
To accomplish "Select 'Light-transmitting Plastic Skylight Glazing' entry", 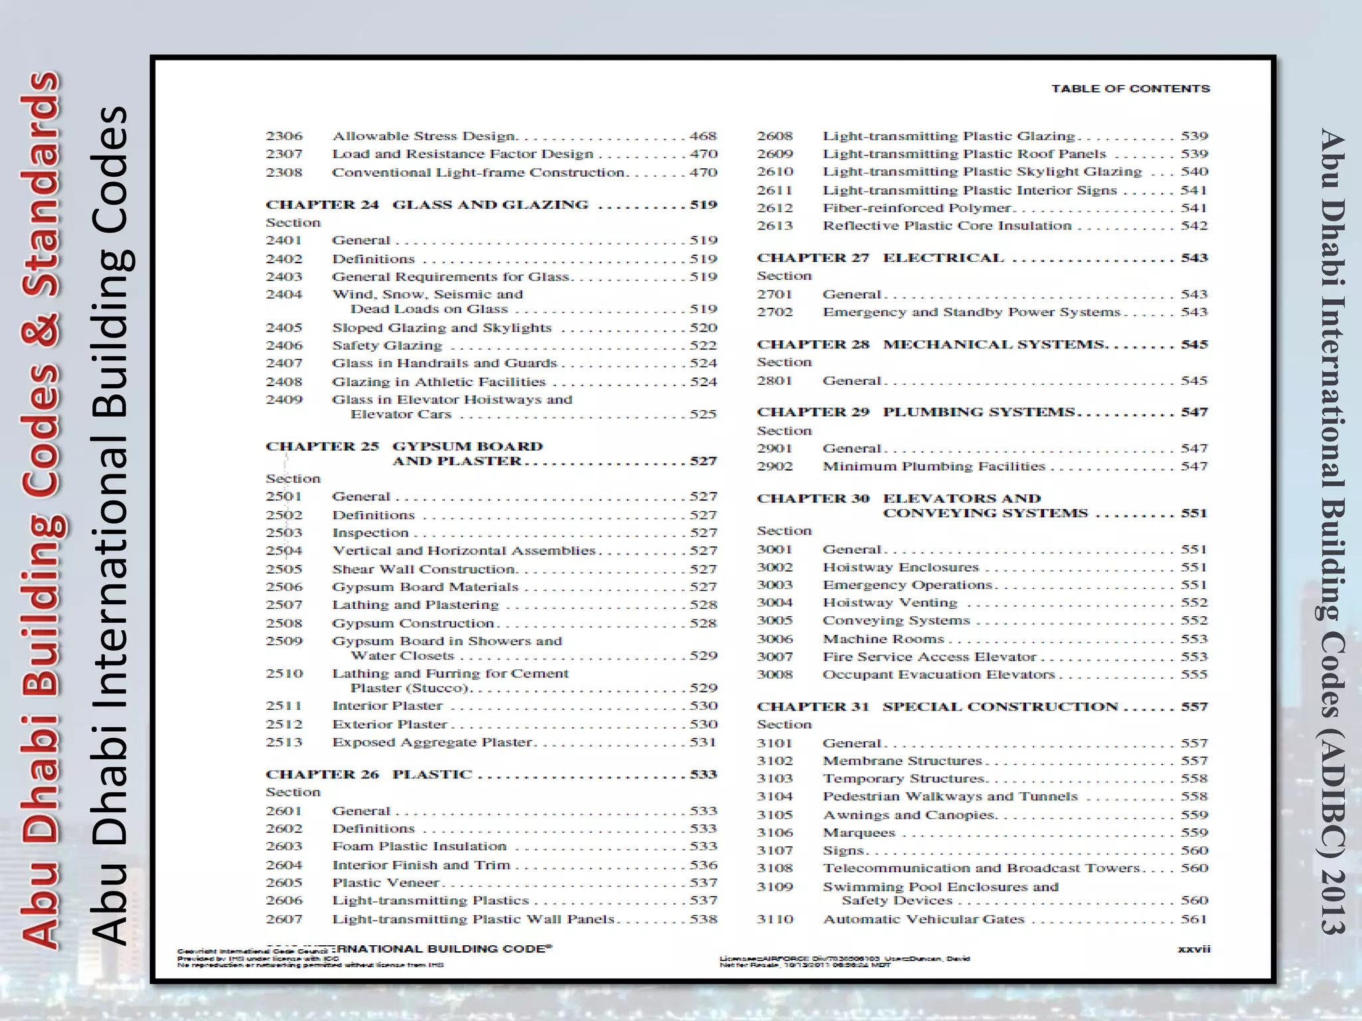I will click(982, 171).
